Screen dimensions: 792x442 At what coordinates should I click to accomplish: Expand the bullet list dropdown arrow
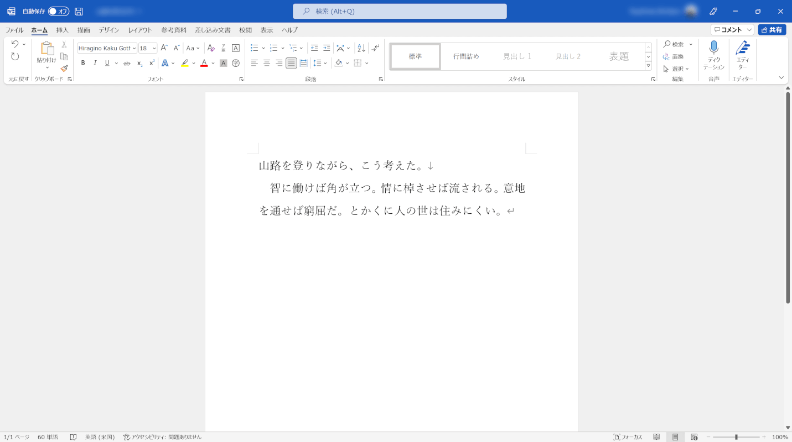tap(263, 48)
